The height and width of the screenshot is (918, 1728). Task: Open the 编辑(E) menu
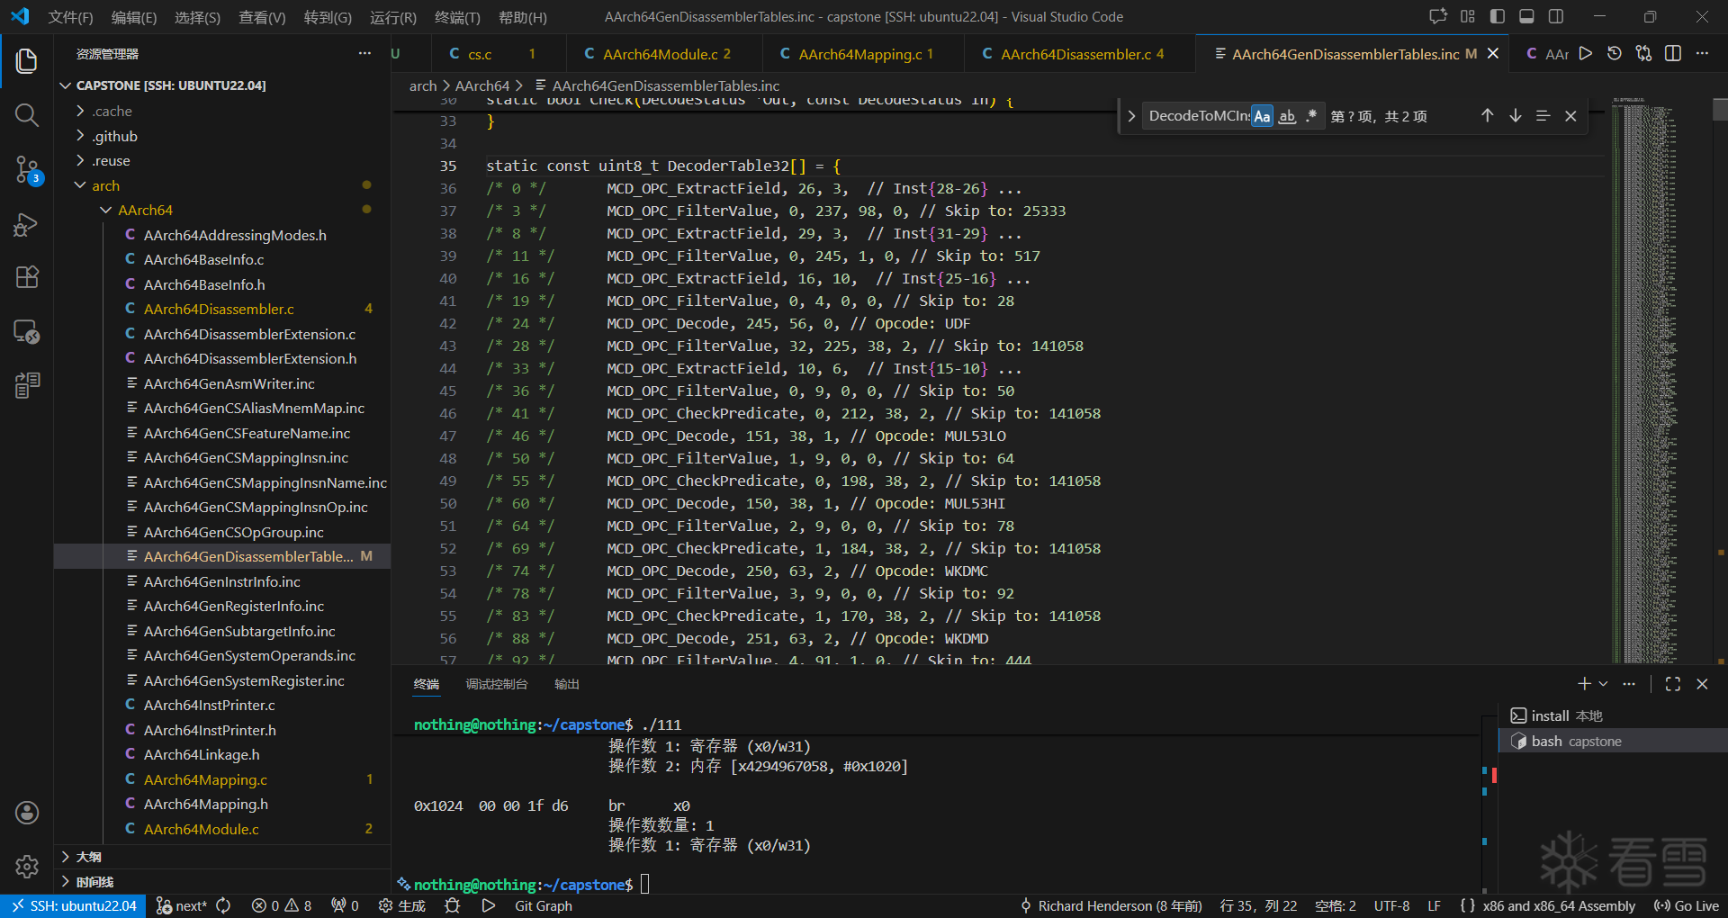pos(134,17)
